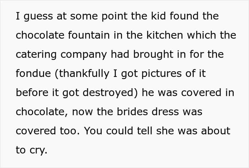This screenshot has height=168, width=249.
Task: Click the final word "cry"
Action: (37, 150)
